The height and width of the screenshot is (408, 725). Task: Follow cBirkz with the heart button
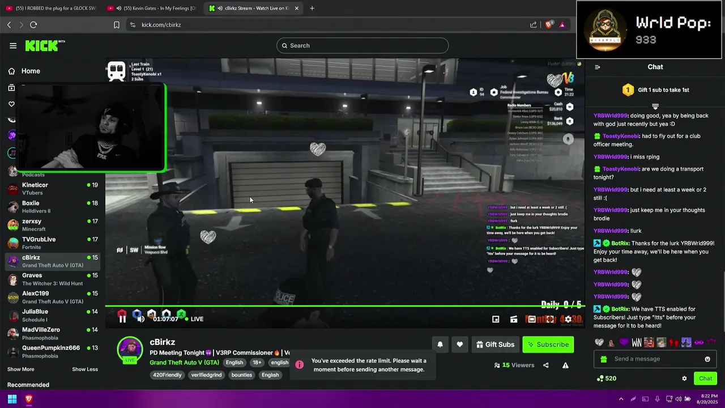(459, 345)
